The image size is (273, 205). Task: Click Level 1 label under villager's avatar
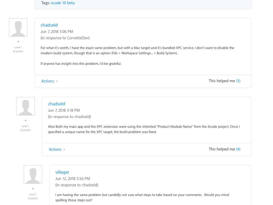point(33,194)
